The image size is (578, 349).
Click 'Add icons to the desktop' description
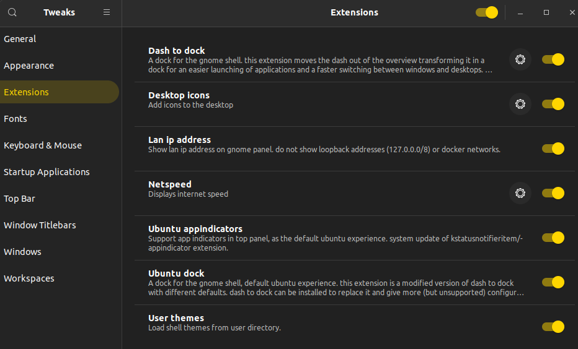[190, 105]
